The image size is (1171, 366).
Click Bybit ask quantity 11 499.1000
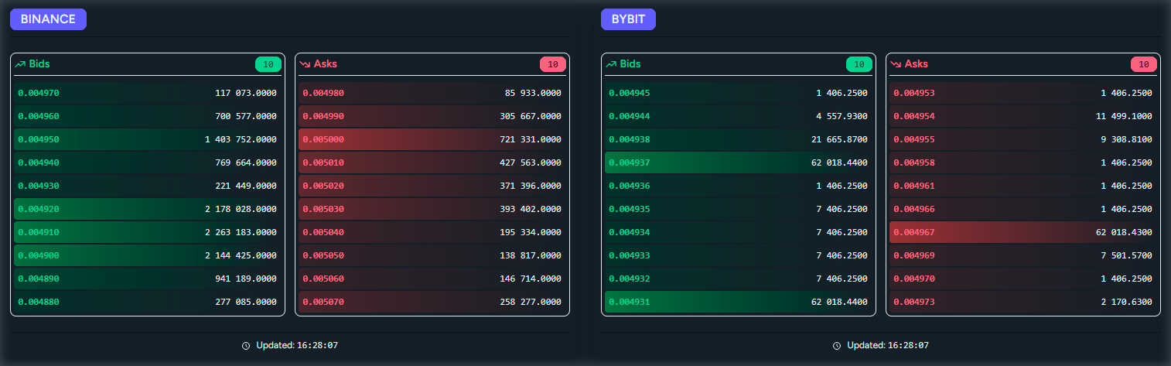point(1124,116)
